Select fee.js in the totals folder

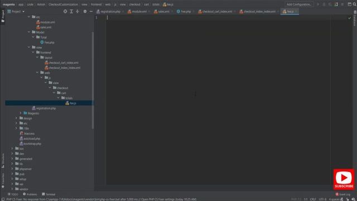click(x=71, y=103)
